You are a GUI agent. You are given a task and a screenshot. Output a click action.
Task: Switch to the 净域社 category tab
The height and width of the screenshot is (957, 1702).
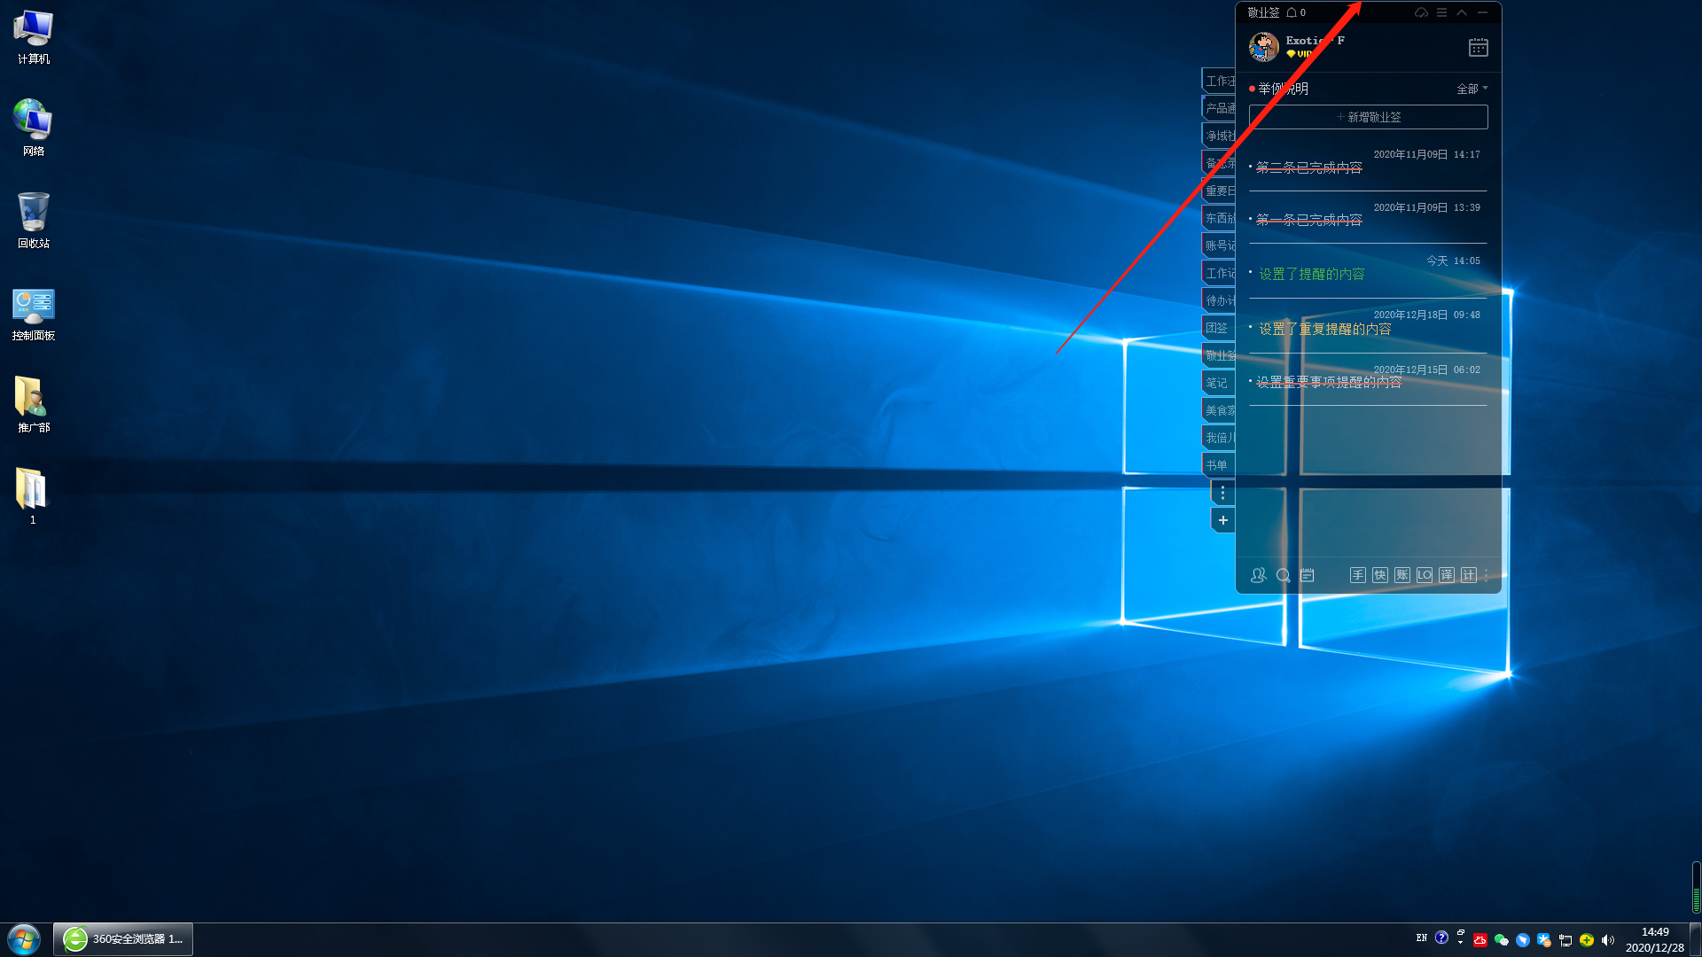[x=1219, y=136]
